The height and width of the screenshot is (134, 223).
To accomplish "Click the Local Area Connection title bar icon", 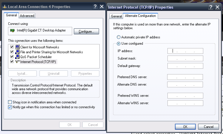I will (5, 7).
